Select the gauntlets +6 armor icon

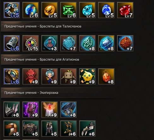coord(87,129)
